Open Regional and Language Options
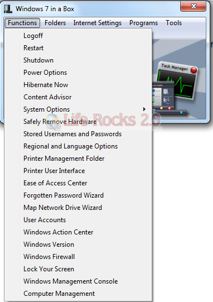This screenshot has height=302, width=213. coord(78,146)
